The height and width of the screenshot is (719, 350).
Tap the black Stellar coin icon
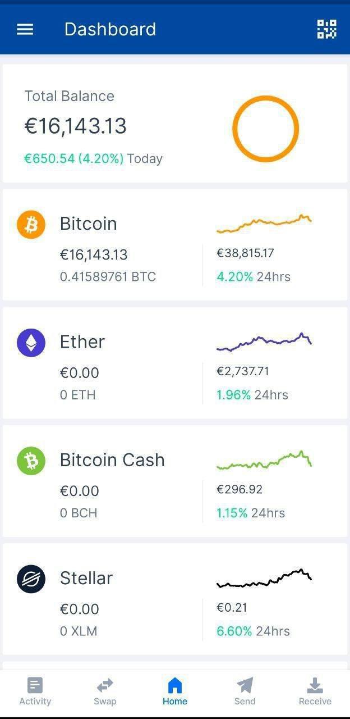[x=31, y=579]
